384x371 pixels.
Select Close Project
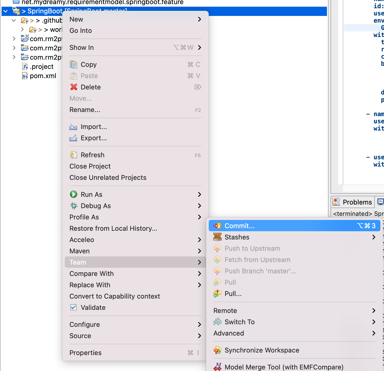pos(135,166)
